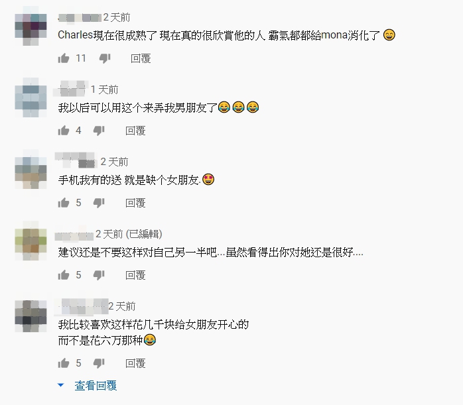
Task: Like the 男朋友 comment with 4 likes
Action: click(x=64, y=131)
